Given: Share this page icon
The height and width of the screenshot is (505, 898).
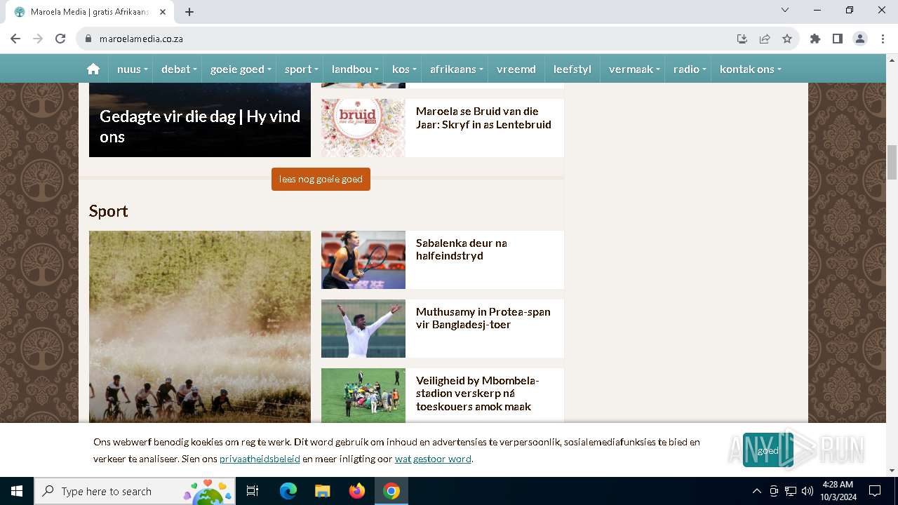Looking at the screenshot, I should pos(765,39).
